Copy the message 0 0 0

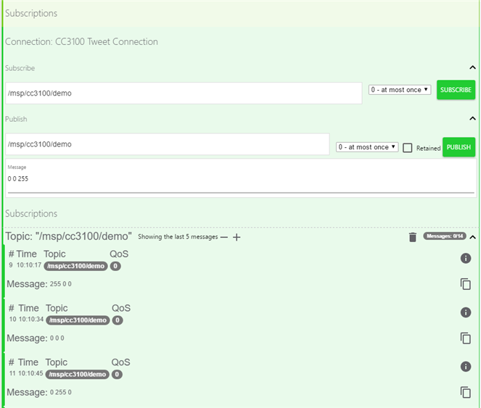coord(466,338)
